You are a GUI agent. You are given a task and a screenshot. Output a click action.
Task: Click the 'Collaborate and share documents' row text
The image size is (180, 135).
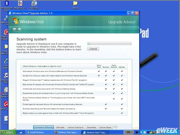(49, 89)
